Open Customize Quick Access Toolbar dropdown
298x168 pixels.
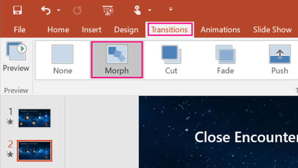pyautogui.click(x=170, y=9)
